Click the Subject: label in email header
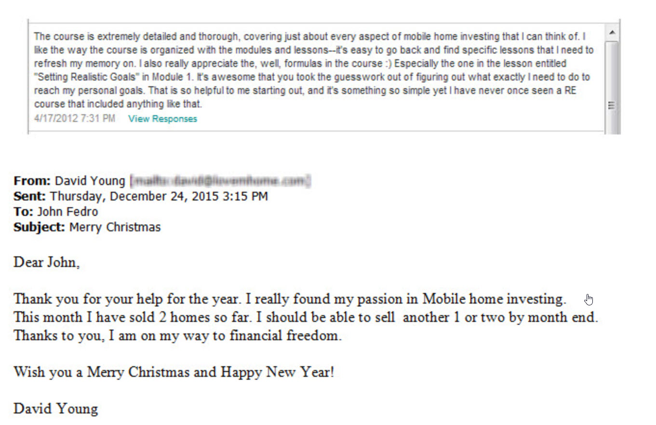Image resolution: width=656 pixels, height=425 pixels. pyautogui.click(x=39, y=227)
